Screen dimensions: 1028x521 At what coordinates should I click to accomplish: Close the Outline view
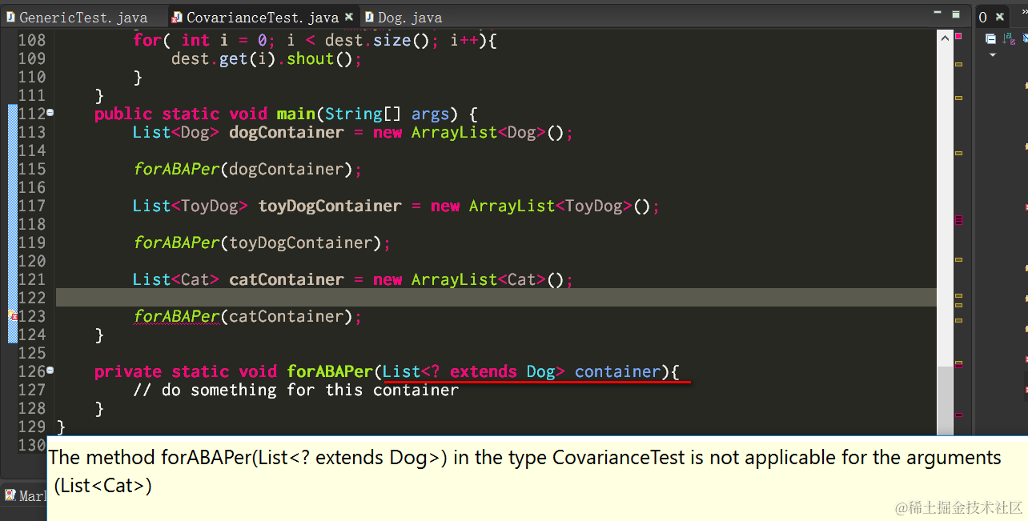(999, 17)
